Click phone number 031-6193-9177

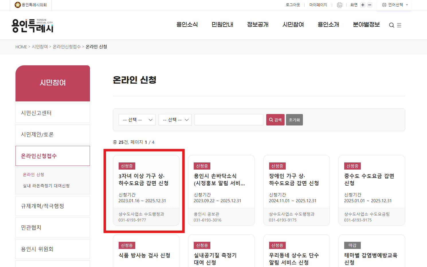pos(132,220)
